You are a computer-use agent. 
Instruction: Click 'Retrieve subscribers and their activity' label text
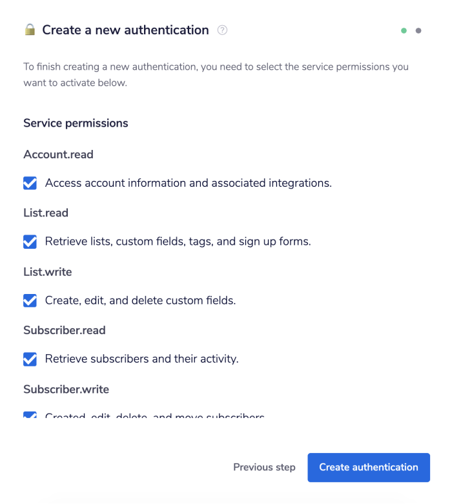[141, 359]
